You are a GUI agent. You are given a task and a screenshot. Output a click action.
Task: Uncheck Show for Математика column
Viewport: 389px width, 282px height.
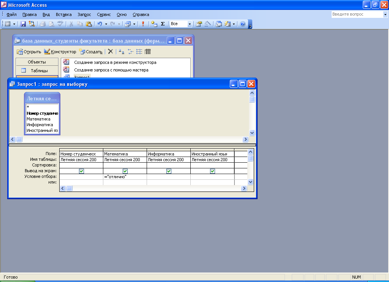tap(125, 171)
